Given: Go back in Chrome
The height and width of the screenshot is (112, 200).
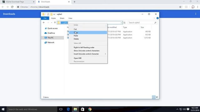Looking at the screenshot, I should tap(3, 7).
